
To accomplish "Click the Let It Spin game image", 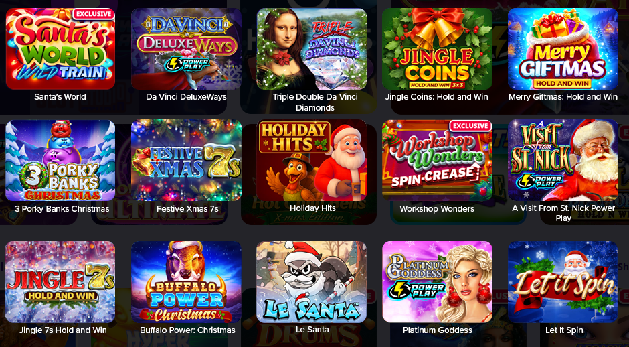I will coord(563,282).
